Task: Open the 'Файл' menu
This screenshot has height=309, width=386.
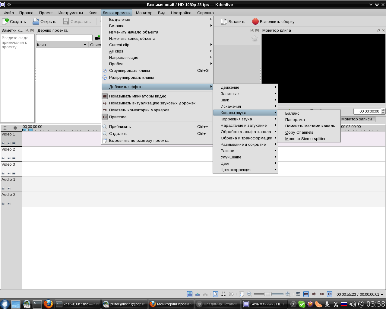Action: tap(9, 13)
